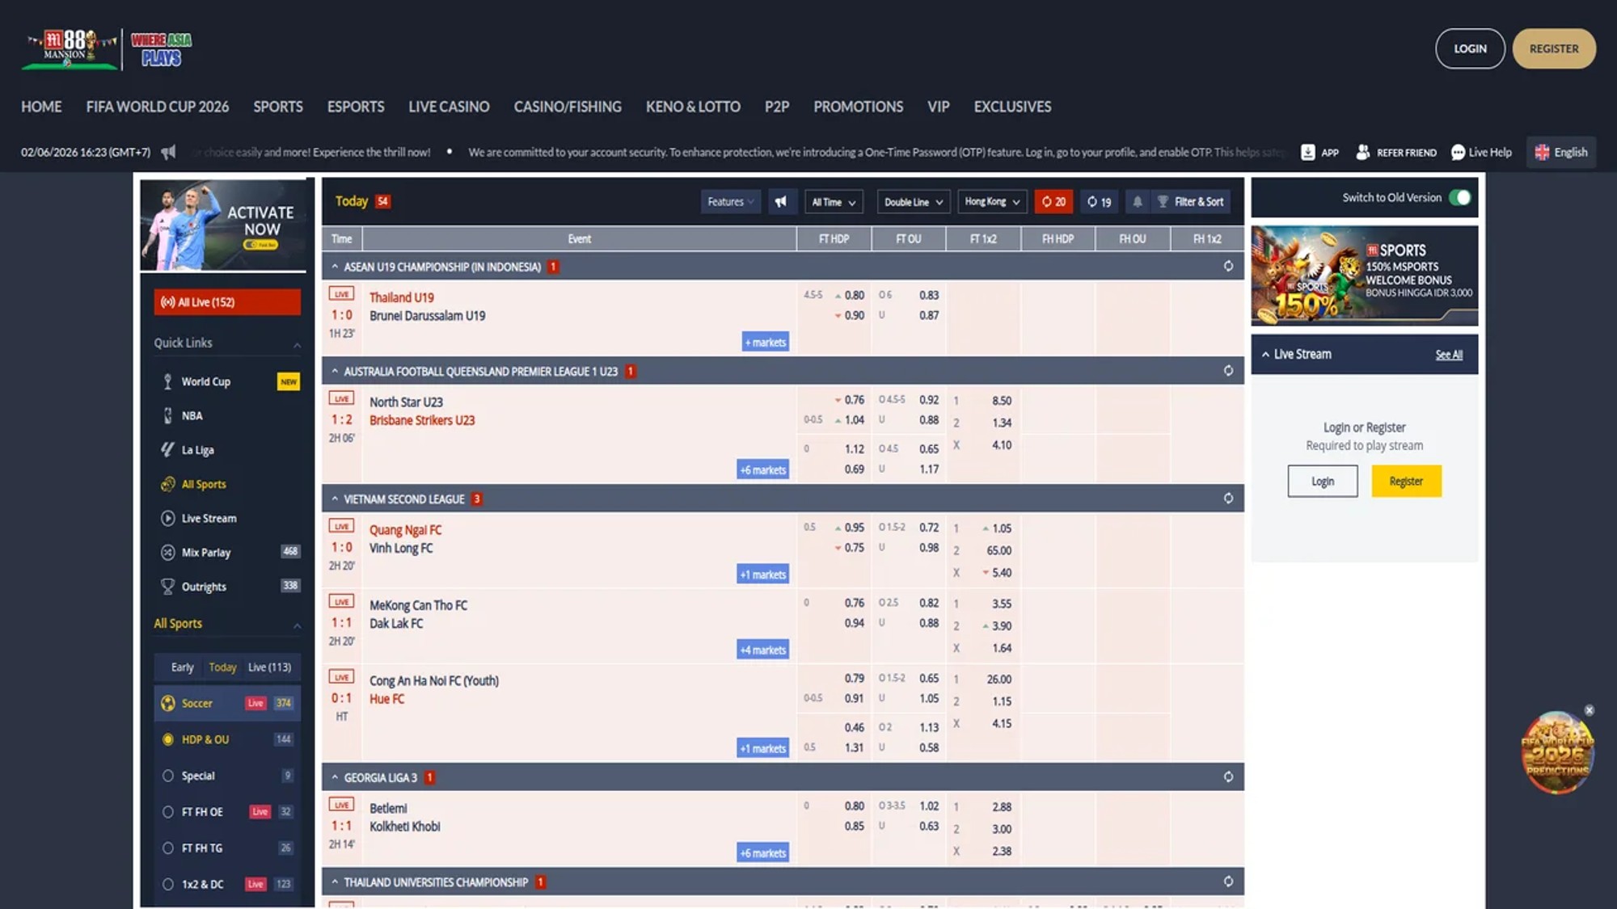Open the HOME menu
1617x909 pixels.
point(41,107)
